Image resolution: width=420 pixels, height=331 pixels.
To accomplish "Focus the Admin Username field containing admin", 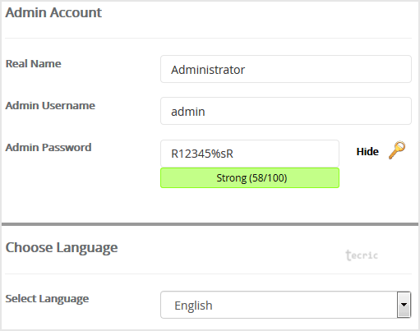I will click(286, 111).
